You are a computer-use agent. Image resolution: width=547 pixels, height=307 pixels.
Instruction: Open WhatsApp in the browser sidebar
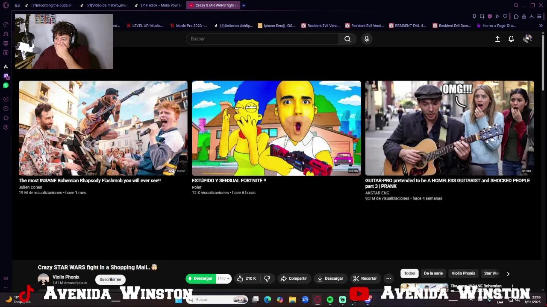click(x=6, y=85)
